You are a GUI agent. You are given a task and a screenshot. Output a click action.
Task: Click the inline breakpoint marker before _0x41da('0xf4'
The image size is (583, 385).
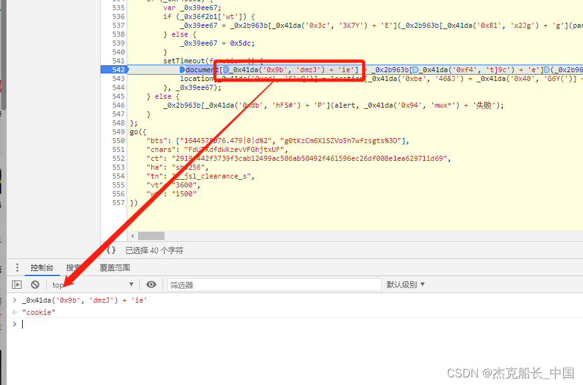tap(416, 70)
